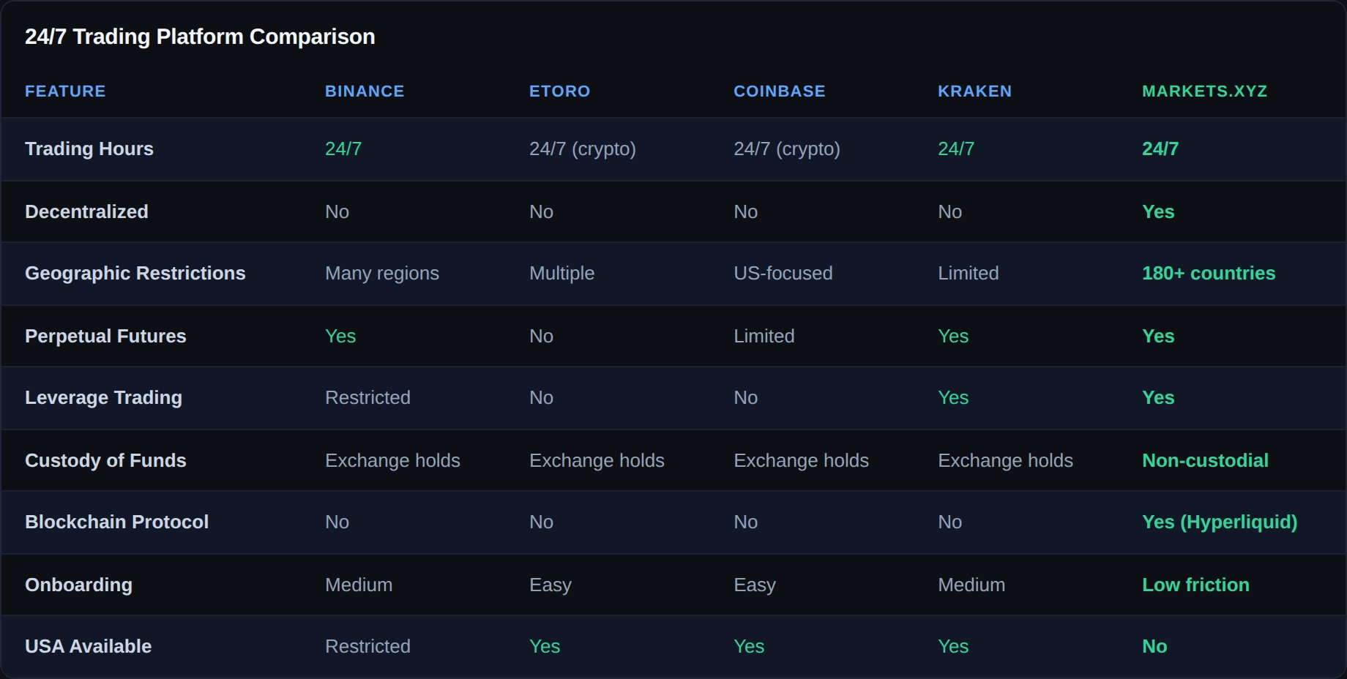Click Kraken 'Yes' in Leverage Trading row
Screen dimensions: 1347x679
(953, 397)
